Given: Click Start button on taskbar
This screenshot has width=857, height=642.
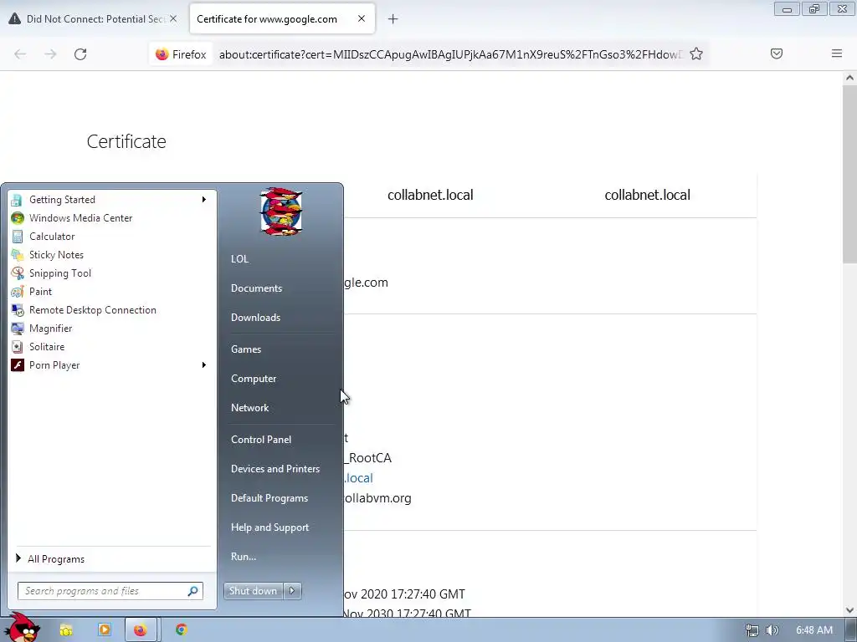Looking at the screenshot, I should tap(22, 628).
